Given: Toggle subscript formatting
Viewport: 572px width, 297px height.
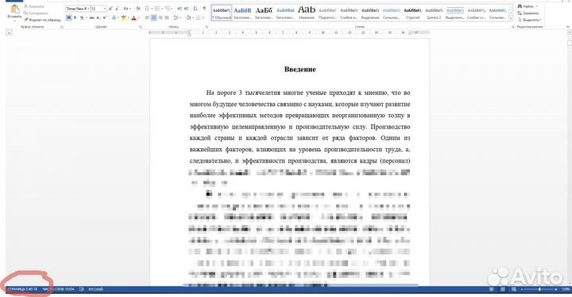Looking at the screenshot, I should [99, 17].
